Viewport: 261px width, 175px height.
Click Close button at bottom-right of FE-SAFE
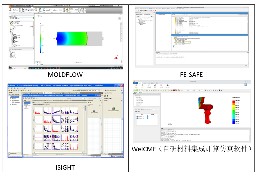pyautogui.click(x=246, y=66)
